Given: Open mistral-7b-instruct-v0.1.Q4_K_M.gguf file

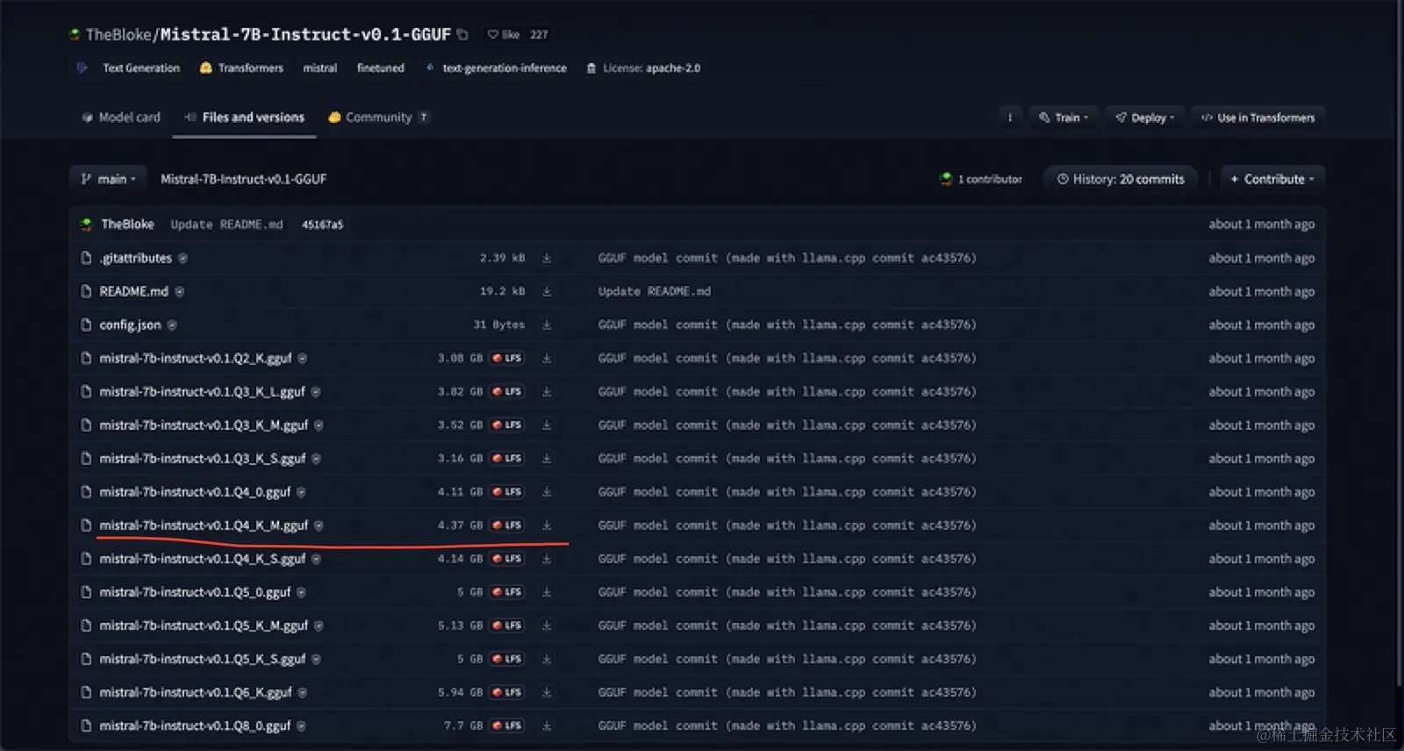Looking at the screenshot, I should (x=204, y=525).
